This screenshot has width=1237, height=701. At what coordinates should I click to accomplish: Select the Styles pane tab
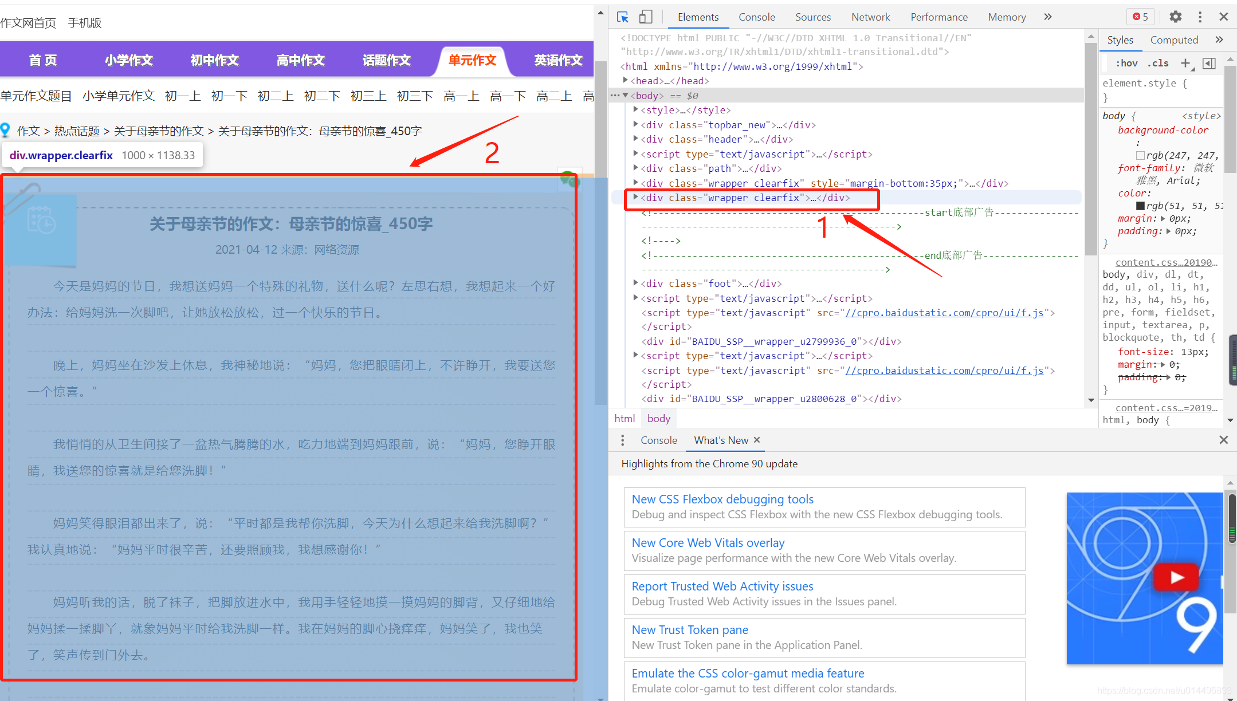[1120, 40]
